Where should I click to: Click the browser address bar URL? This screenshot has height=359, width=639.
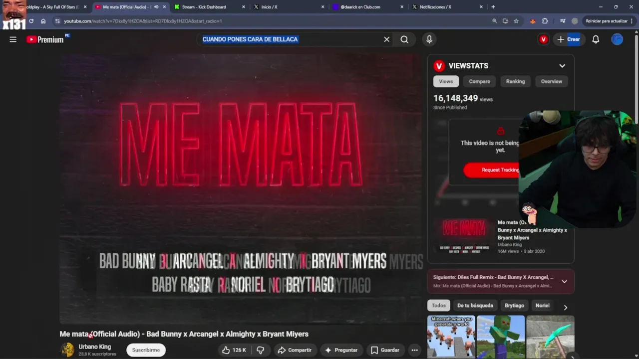tap(143, 21)
